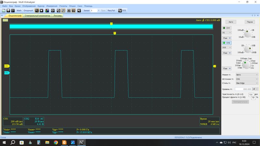Viewport: 260px width, 146px height.
Task: Open Microsoft Store from taskbar
Action: 21,142
